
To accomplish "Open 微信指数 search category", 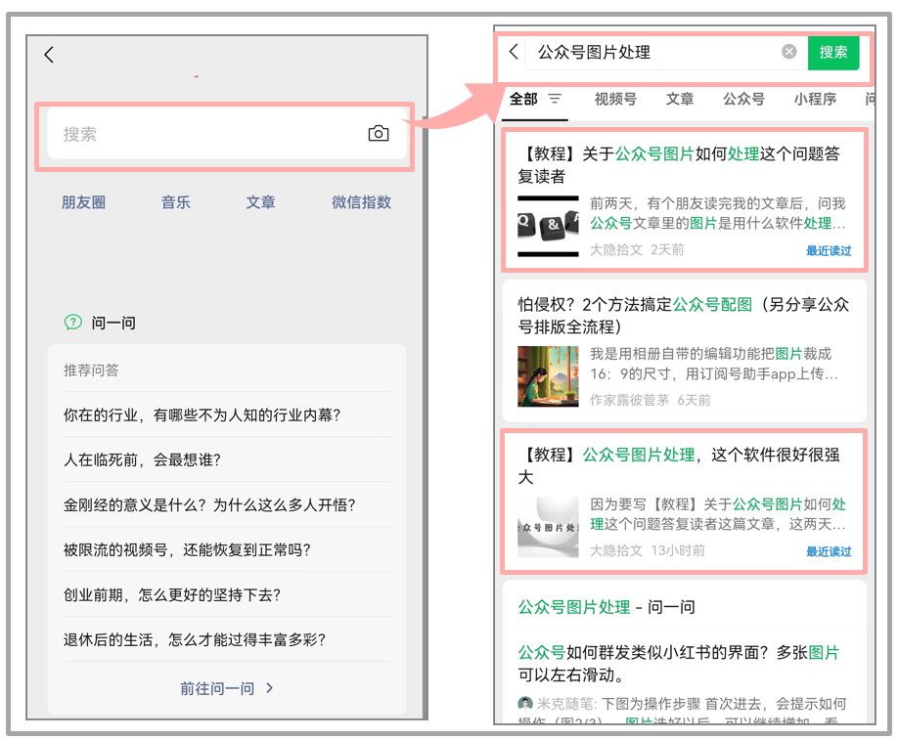I will [361, 202].
